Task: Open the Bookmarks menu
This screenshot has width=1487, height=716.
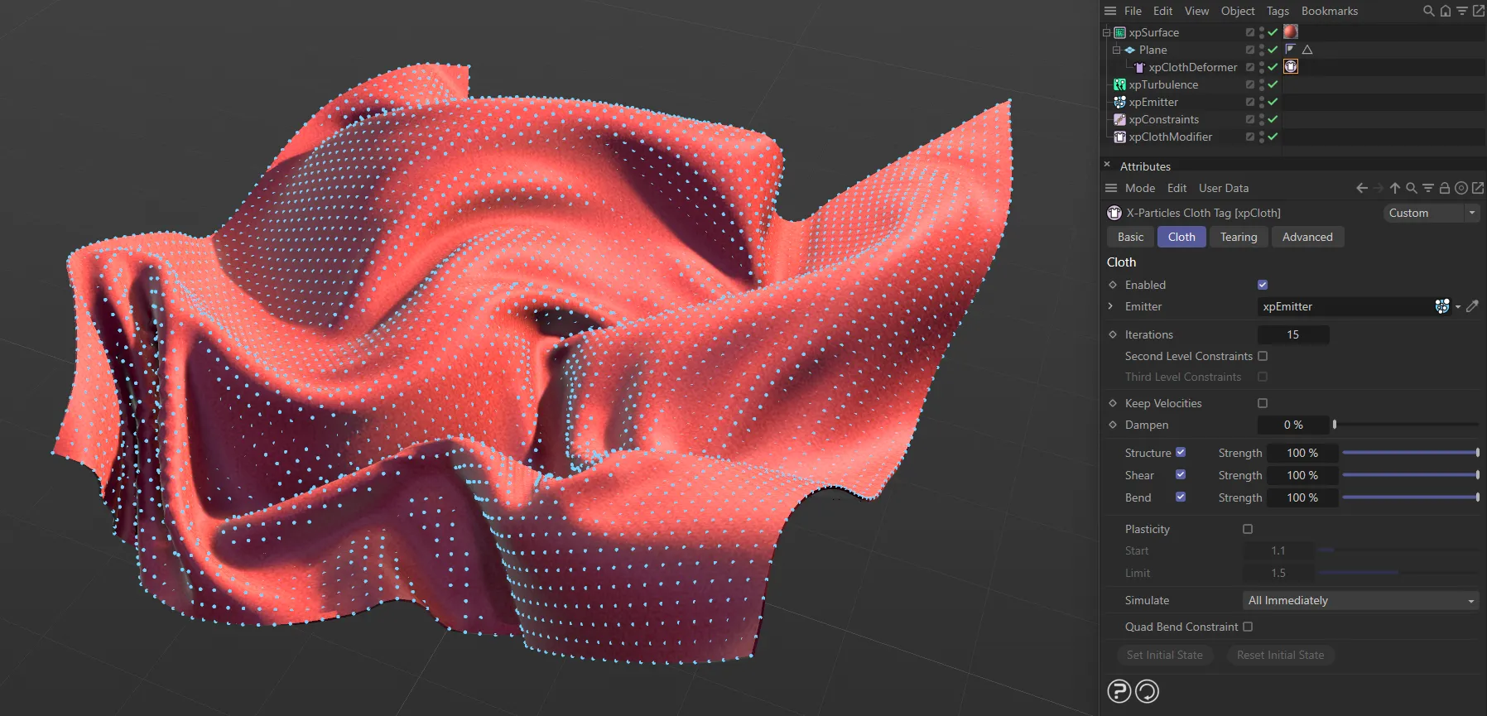Action: point(1330,11)
